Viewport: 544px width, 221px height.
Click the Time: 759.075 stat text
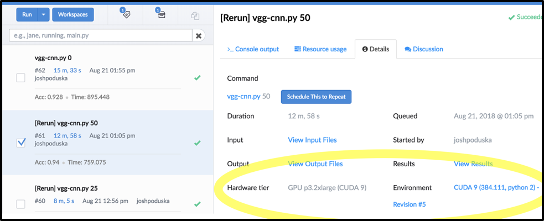(87, 162)
